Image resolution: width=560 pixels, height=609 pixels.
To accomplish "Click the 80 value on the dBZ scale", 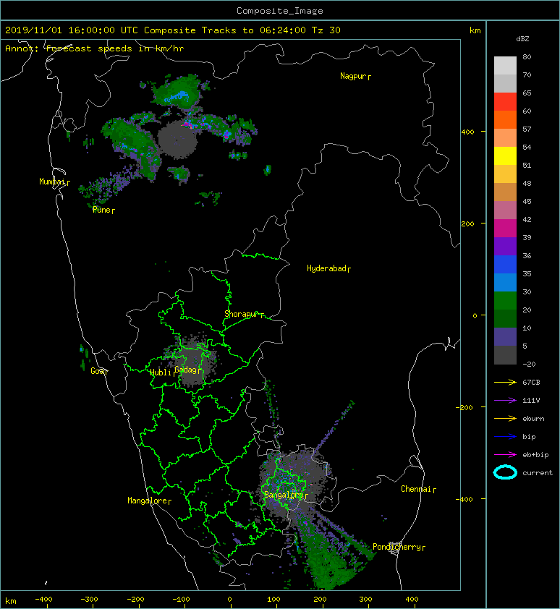I will tap(527, 56).
